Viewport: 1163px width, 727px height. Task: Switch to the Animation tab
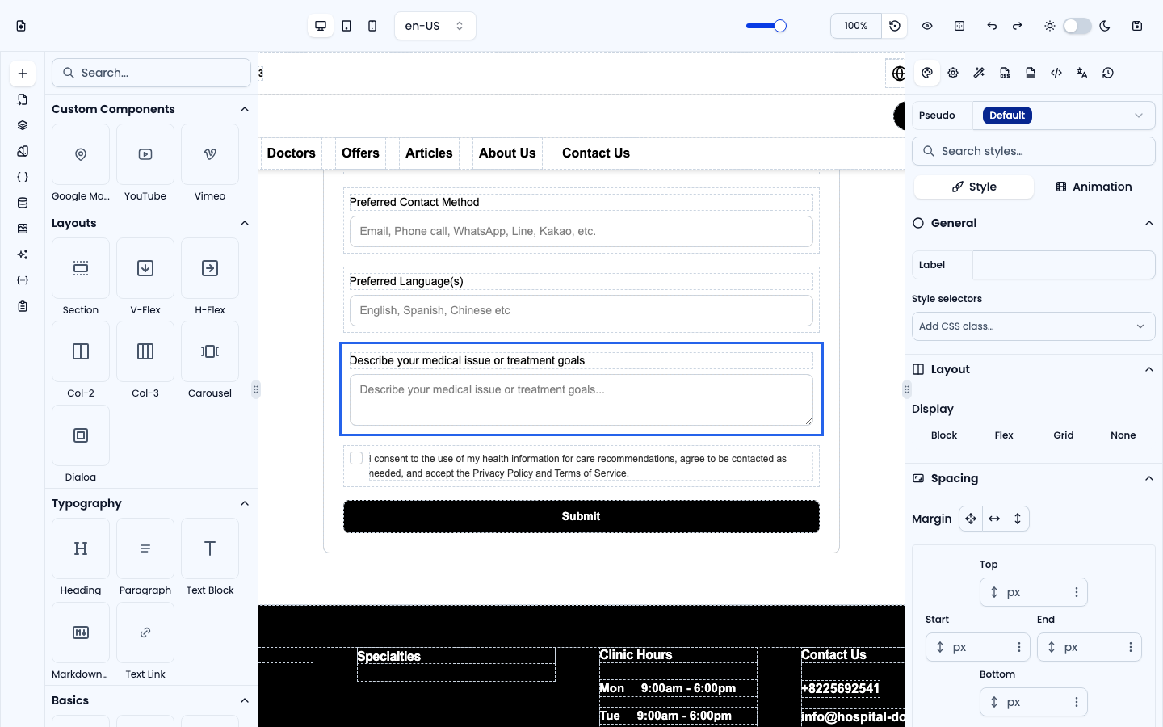[x=1094, y=187]
